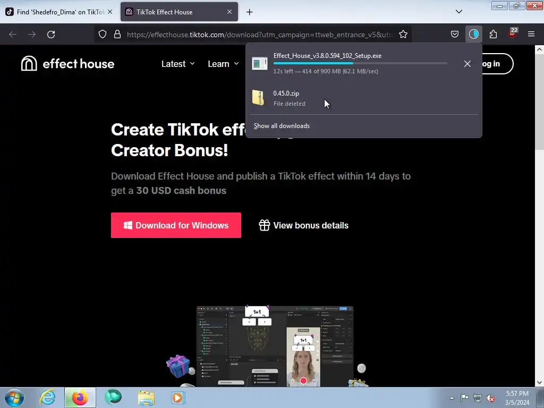
Task: Open the Windows Start menu
Action: coord(14,397)
